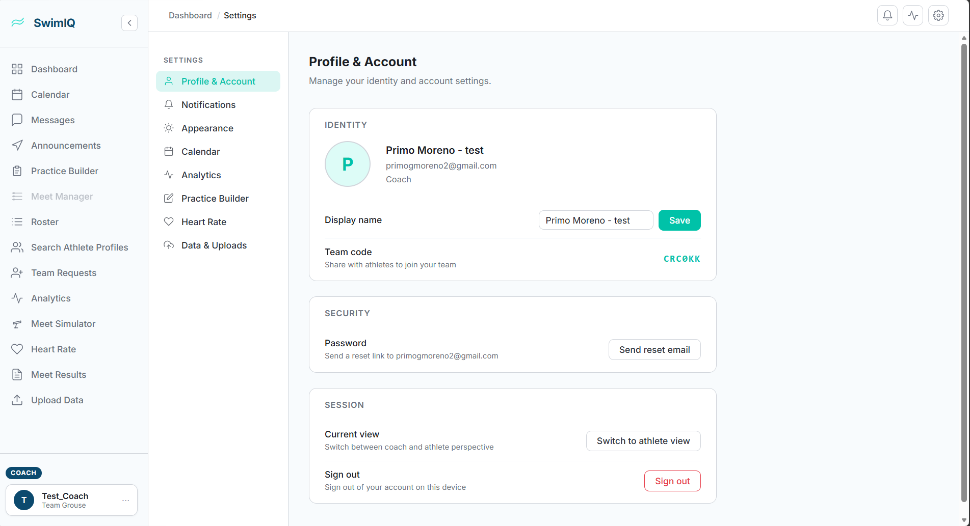
Task: Open Team Requests from sidebar
Action: click(63, 272)
